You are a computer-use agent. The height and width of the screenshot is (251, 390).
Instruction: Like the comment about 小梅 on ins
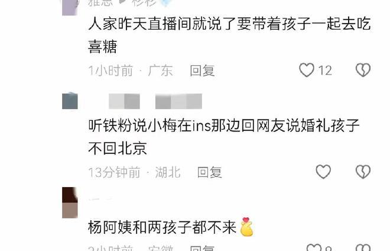[323, 172]
